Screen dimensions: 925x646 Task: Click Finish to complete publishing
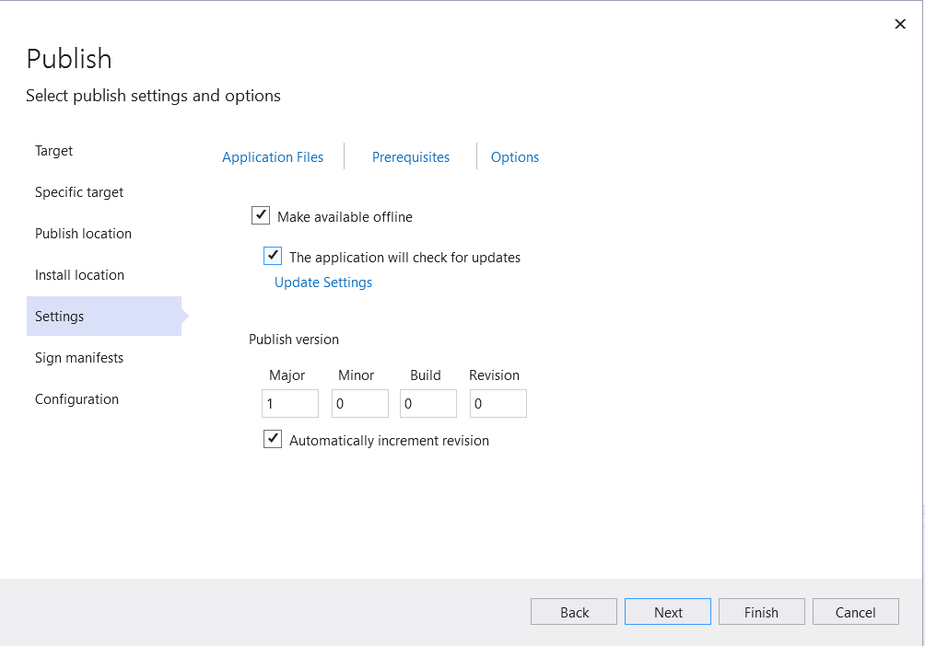(761, 611)
